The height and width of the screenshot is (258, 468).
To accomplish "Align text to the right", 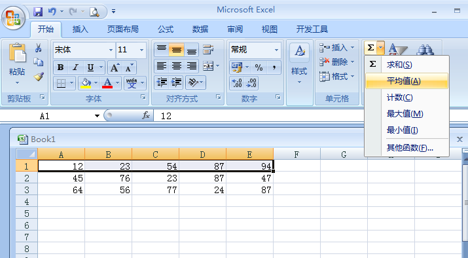I will [191, 65].
